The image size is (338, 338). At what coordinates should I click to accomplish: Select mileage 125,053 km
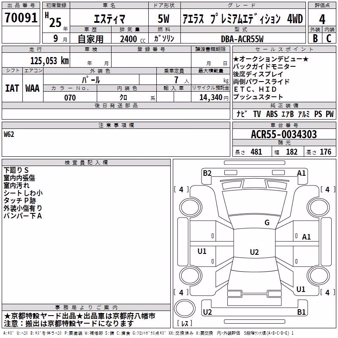point(49,61)
